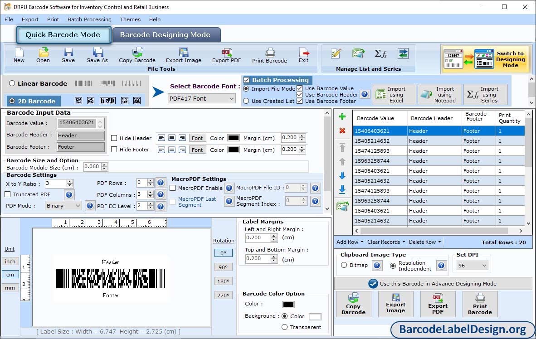Open barcode color black swatch
The image size is (536, 339).
(288, 304)
